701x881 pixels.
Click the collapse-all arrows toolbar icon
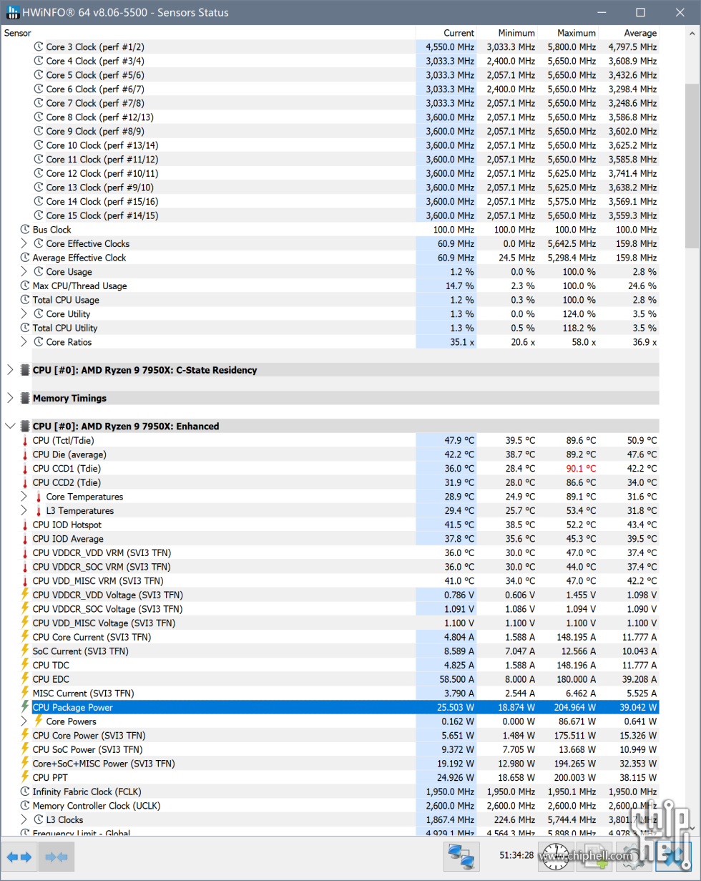pyautogui.click(x=57, y=856)
